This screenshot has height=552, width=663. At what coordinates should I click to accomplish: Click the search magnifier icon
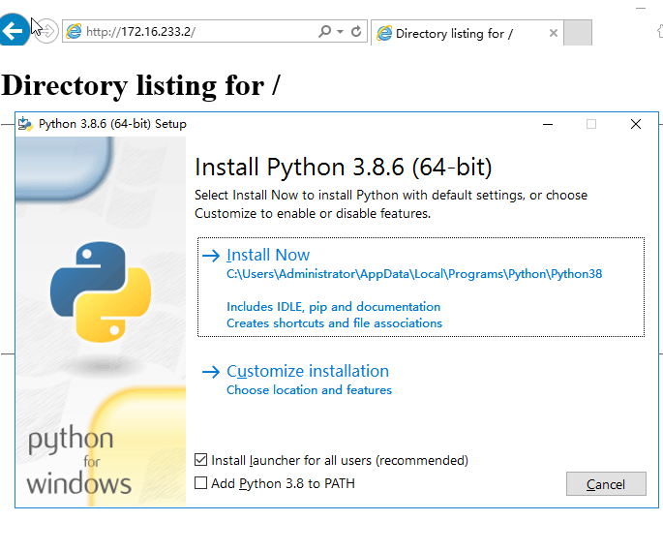pos(325,32)
